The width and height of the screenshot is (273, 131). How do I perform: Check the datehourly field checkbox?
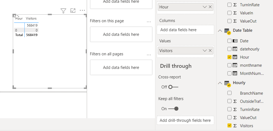point(229,49)
